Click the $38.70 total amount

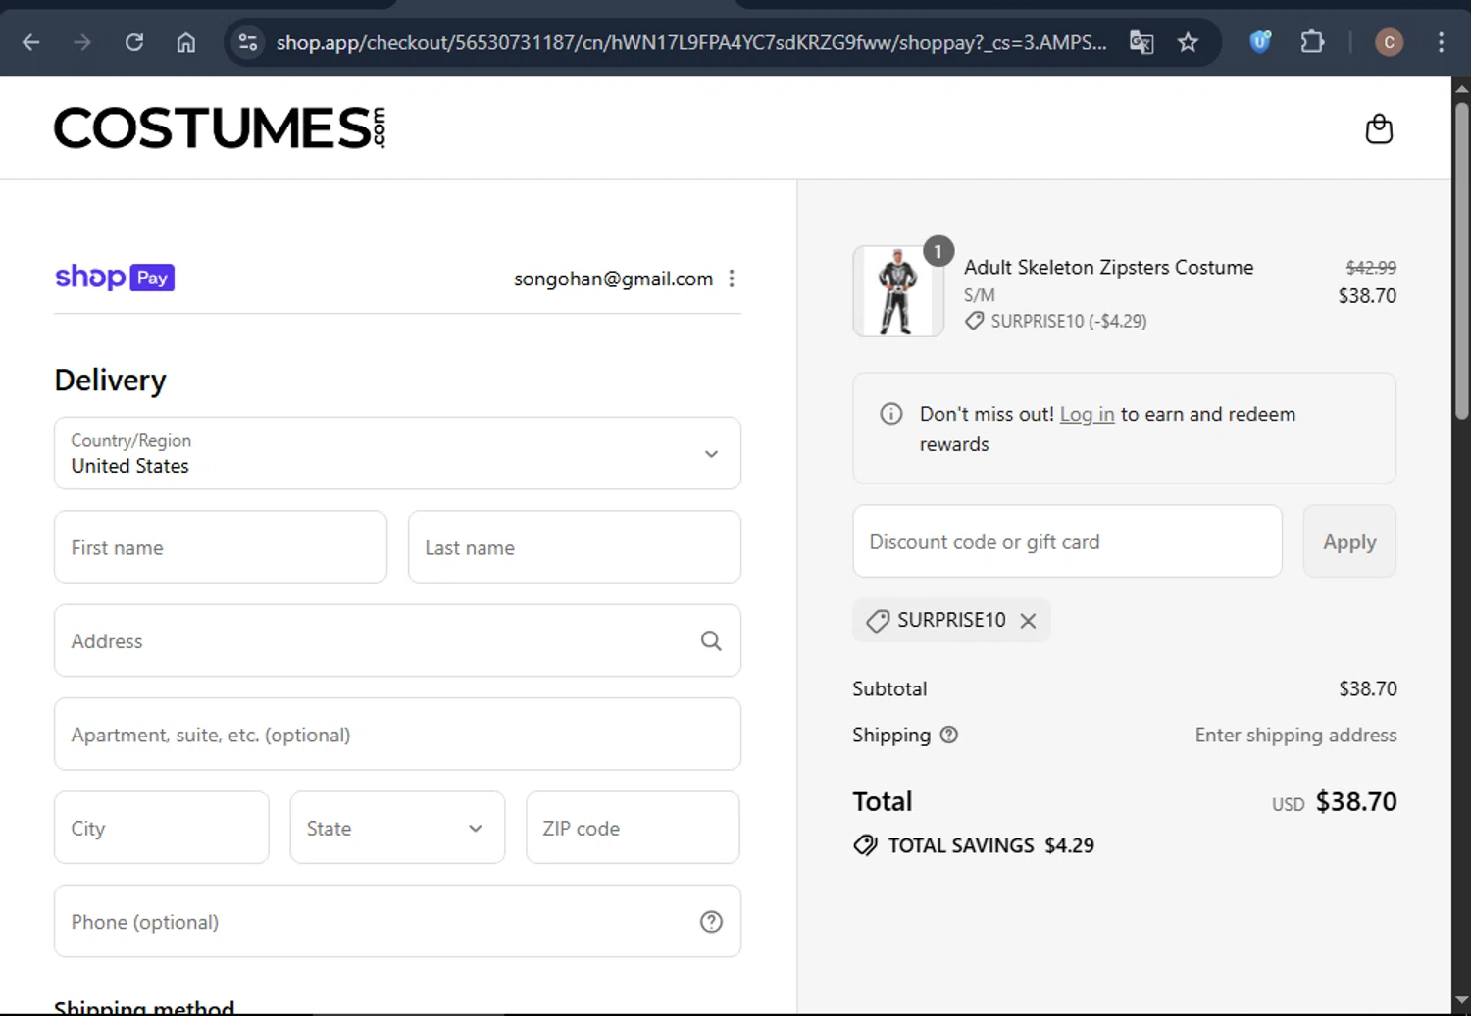click(1355, 801)
